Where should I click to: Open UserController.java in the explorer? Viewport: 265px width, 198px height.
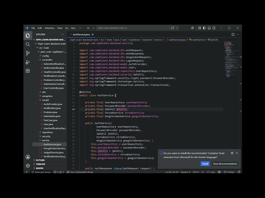(x=50, y=88)
